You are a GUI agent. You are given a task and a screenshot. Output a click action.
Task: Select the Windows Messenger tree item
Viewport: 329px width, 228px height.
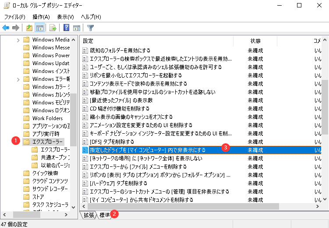[x=51, y=48]
